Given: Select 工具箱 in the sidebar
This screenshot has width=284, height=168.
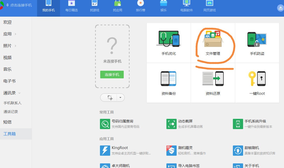Looking at the screenshot, I should 16,134.
